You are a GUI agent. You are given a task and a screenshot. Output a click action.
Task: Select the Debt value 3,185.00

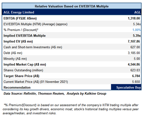134,53
